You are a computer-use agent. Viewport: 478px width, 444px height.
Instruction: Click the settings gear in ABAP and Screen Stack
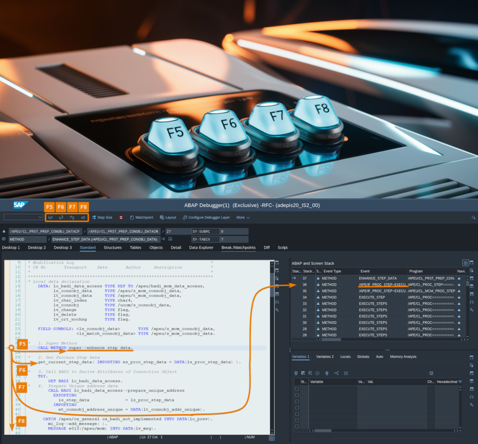(466, 262)
